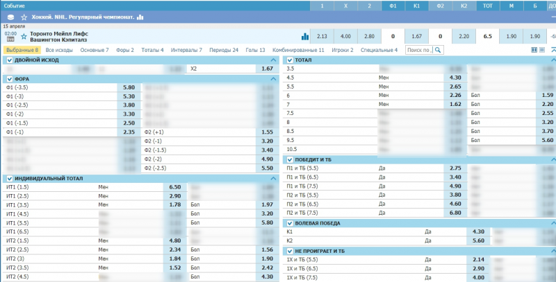Toggle the ФОРА section checkbox
Screen dimensions: 556x282
point(9,79)
